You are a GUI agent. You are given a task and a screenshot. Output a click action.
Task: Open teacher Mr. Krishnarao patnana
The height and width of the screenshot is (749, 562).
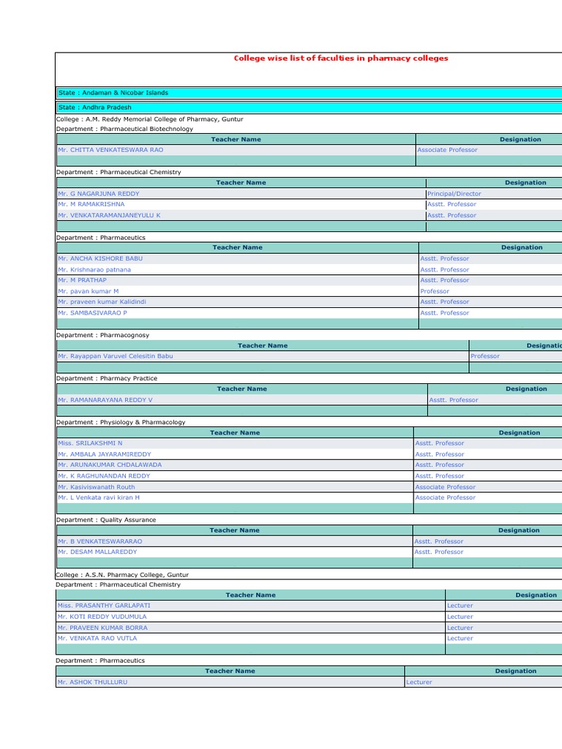click(94, 270)
